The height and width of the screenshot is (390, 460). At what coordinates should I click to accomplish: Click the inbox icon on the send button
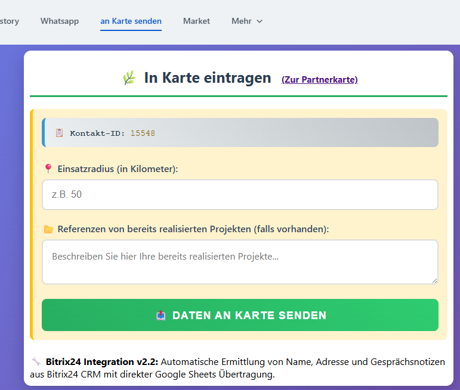[160, 316]
